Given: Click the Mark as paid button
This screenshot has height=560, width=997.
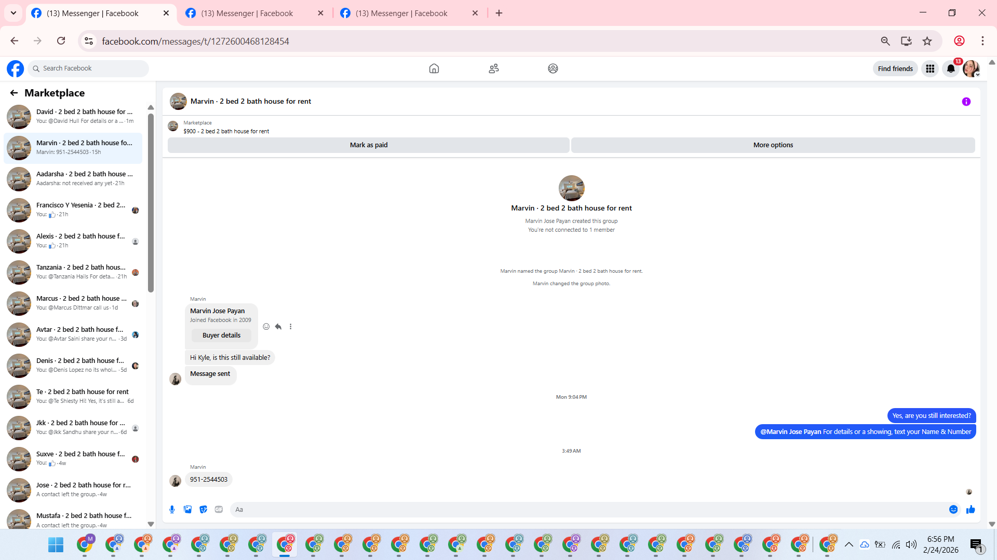Looking at the screenshot, I should [368, 145].
